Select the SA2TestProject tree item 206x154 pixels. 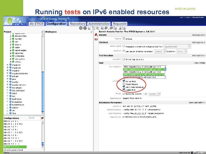[x=18, y=90]
